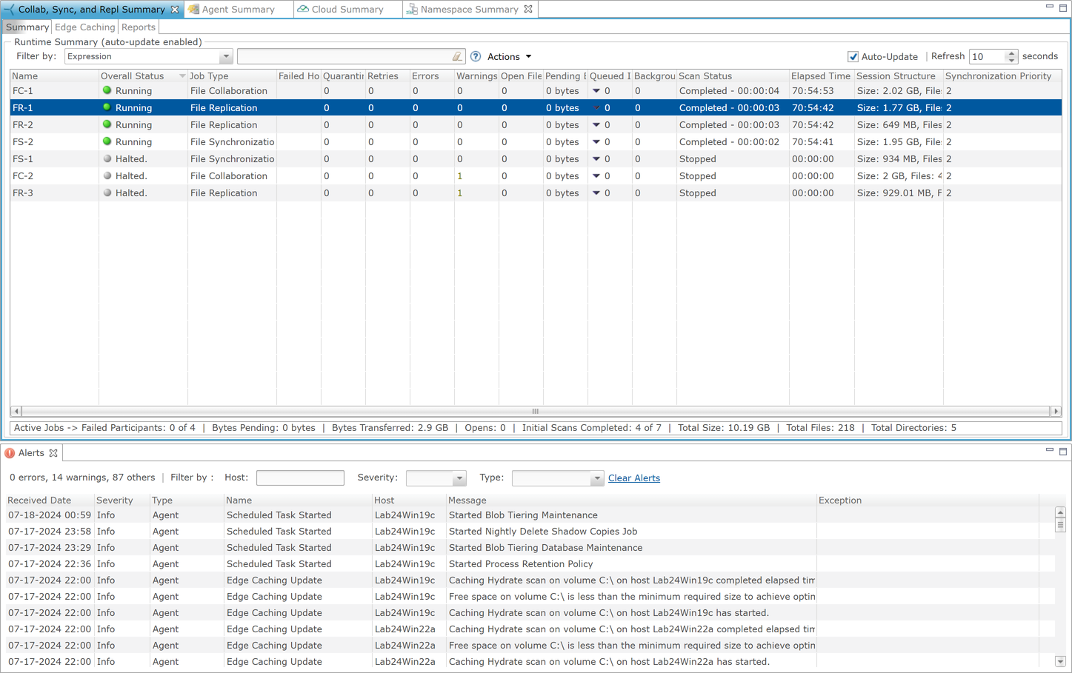The width and height of the screenshot is (1072, 673).
Task: Click Queued arrow icon in FR-3 row
Action: (596, 193)
